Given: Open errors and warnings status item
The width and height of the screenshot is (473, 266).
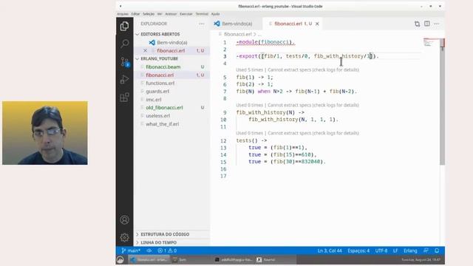Looking at the screenshot, I should pyautogui.click(x=167, y=250).
